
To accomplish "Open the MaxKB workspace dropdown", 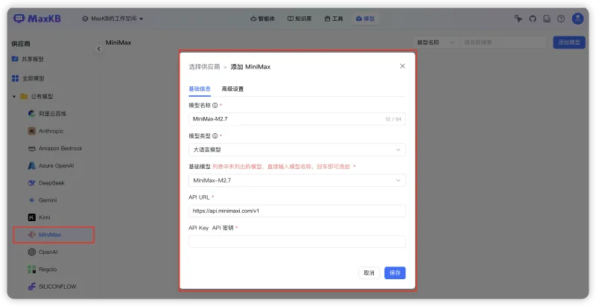I will click(112, 19).
